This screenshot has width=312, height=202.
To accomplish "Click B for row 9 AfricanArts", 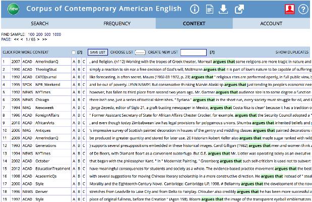I will [79, 123].
